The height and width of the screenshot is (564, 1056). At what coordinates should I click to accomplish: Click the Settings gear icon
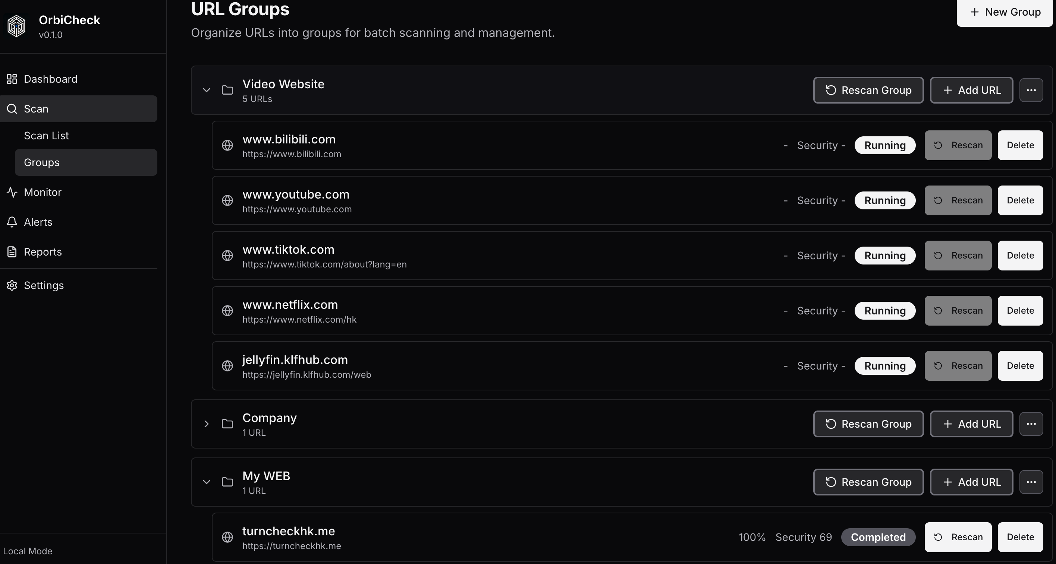12,285
